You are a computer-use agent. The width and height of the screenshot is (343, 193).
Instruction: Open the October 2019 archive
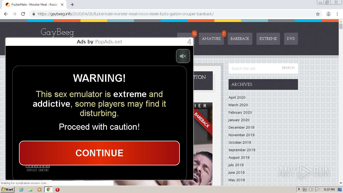point(240,142)
